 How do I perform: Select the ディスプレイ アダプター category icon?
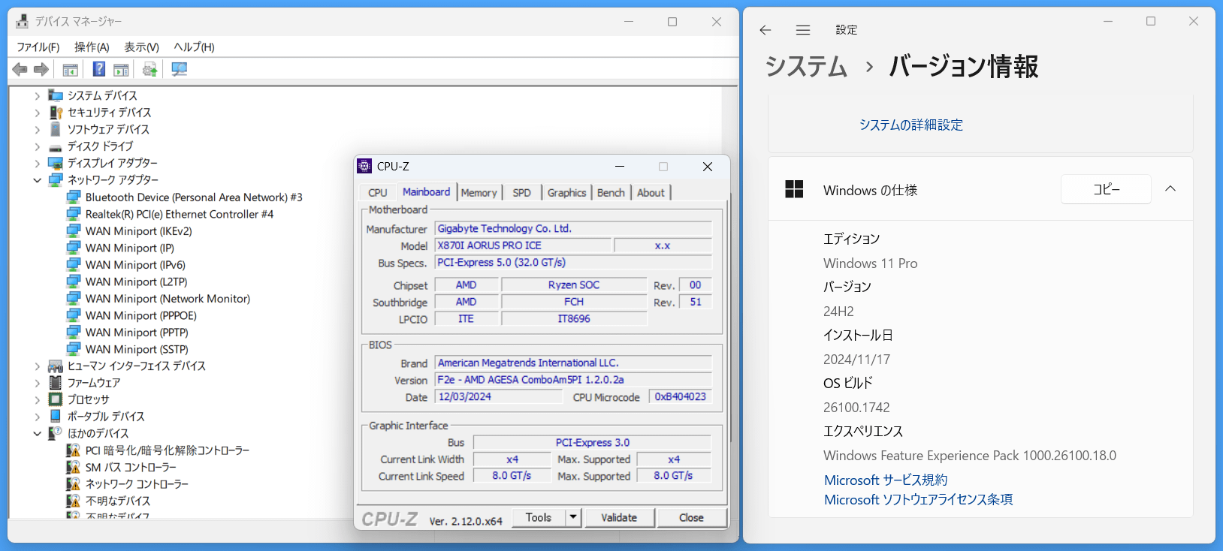coord(56,163)
